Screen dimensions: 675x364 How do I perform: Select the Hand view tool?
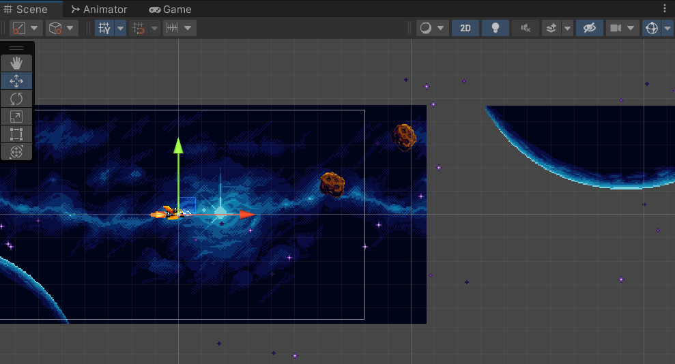point(16,63)
